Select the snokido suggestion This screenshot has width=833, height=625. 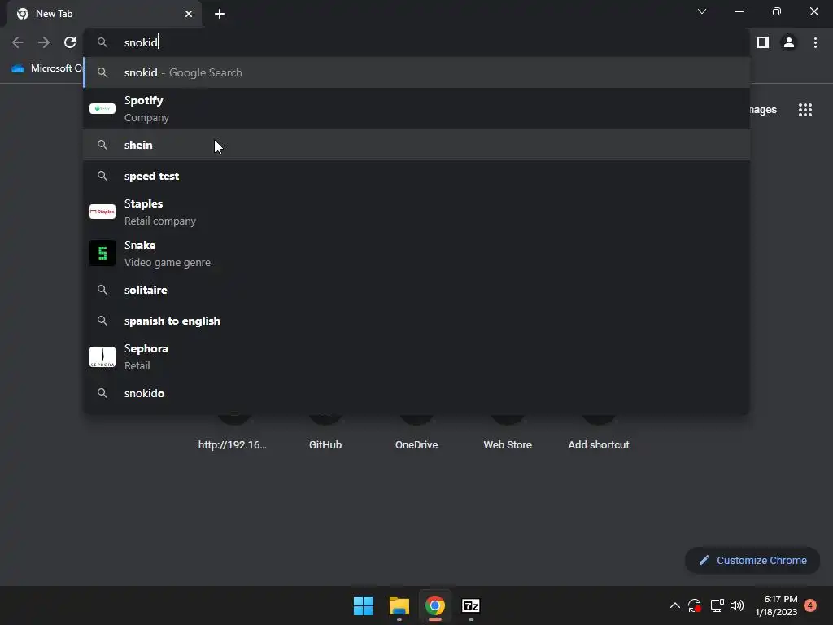pos(417,393)
